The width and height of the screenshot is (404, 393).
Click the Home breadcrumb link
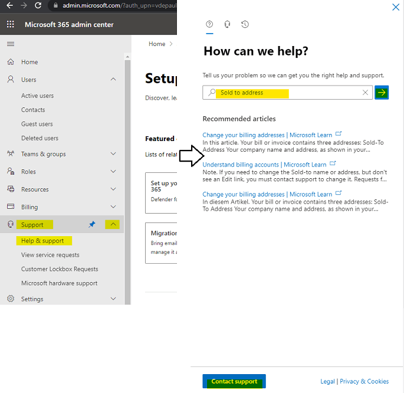pos(157,44)
